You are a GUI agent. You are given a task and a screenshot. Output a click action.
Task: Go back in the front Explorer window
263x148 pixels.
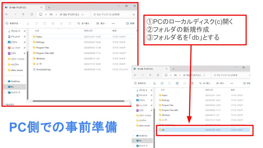pyautogui.click(x=135, y=75)
